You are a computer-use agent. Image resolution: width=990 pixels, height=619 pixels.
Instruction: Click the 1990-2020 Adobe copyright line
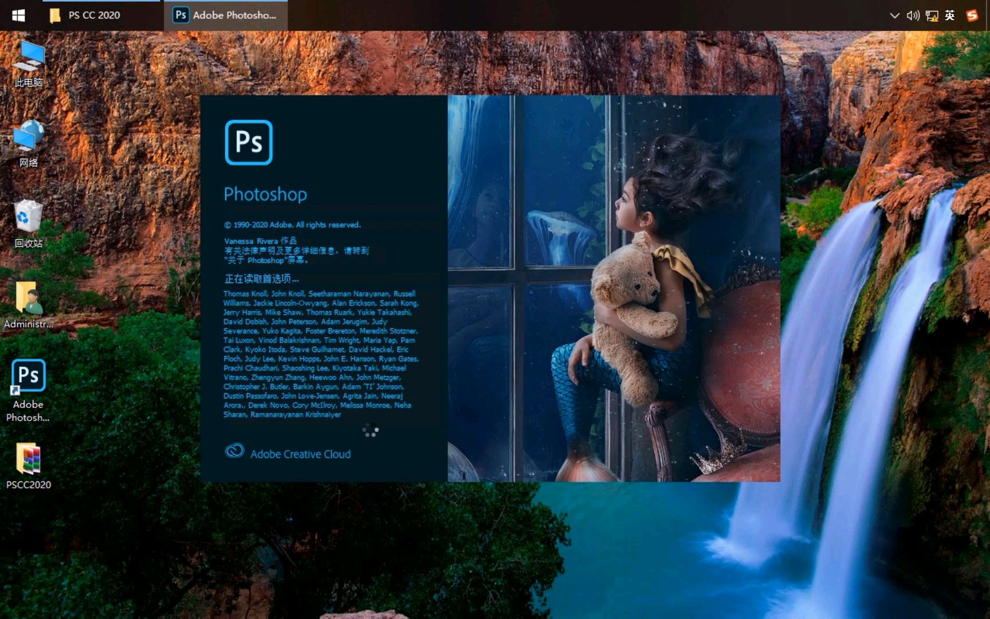click(x=292, y=225)
